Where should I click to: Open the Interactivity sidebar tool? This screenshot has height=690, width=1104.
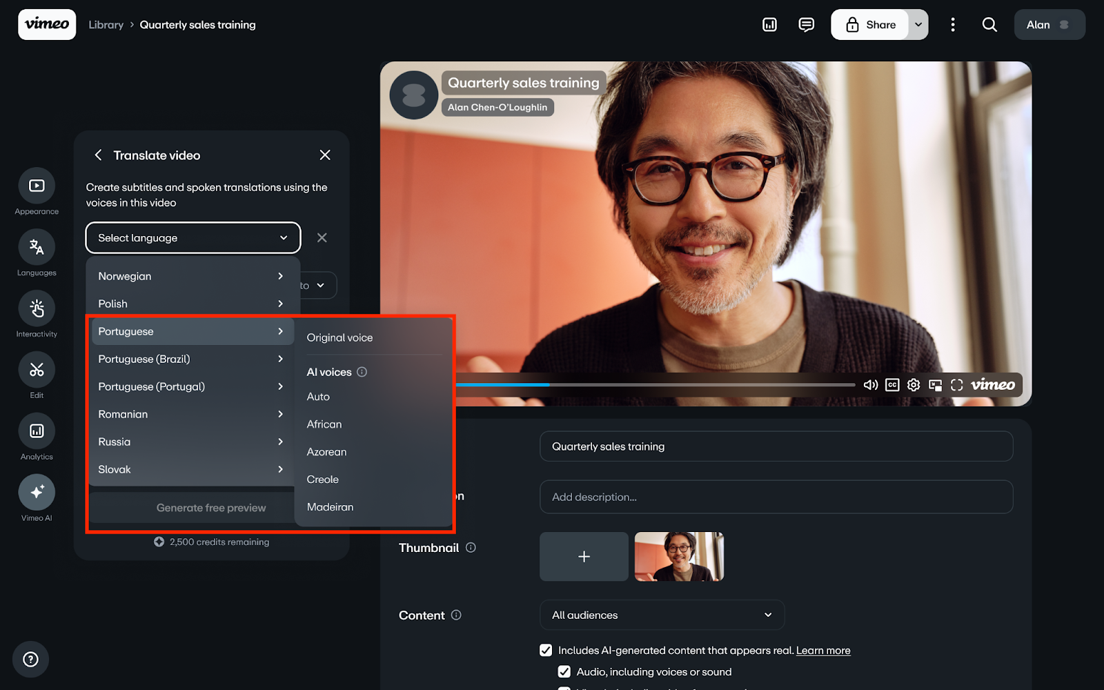click(x=37, y=308)
